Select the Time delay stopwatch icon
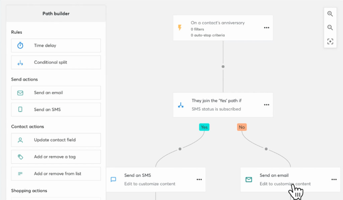This screenshot has width=343, height=200. 21,45
